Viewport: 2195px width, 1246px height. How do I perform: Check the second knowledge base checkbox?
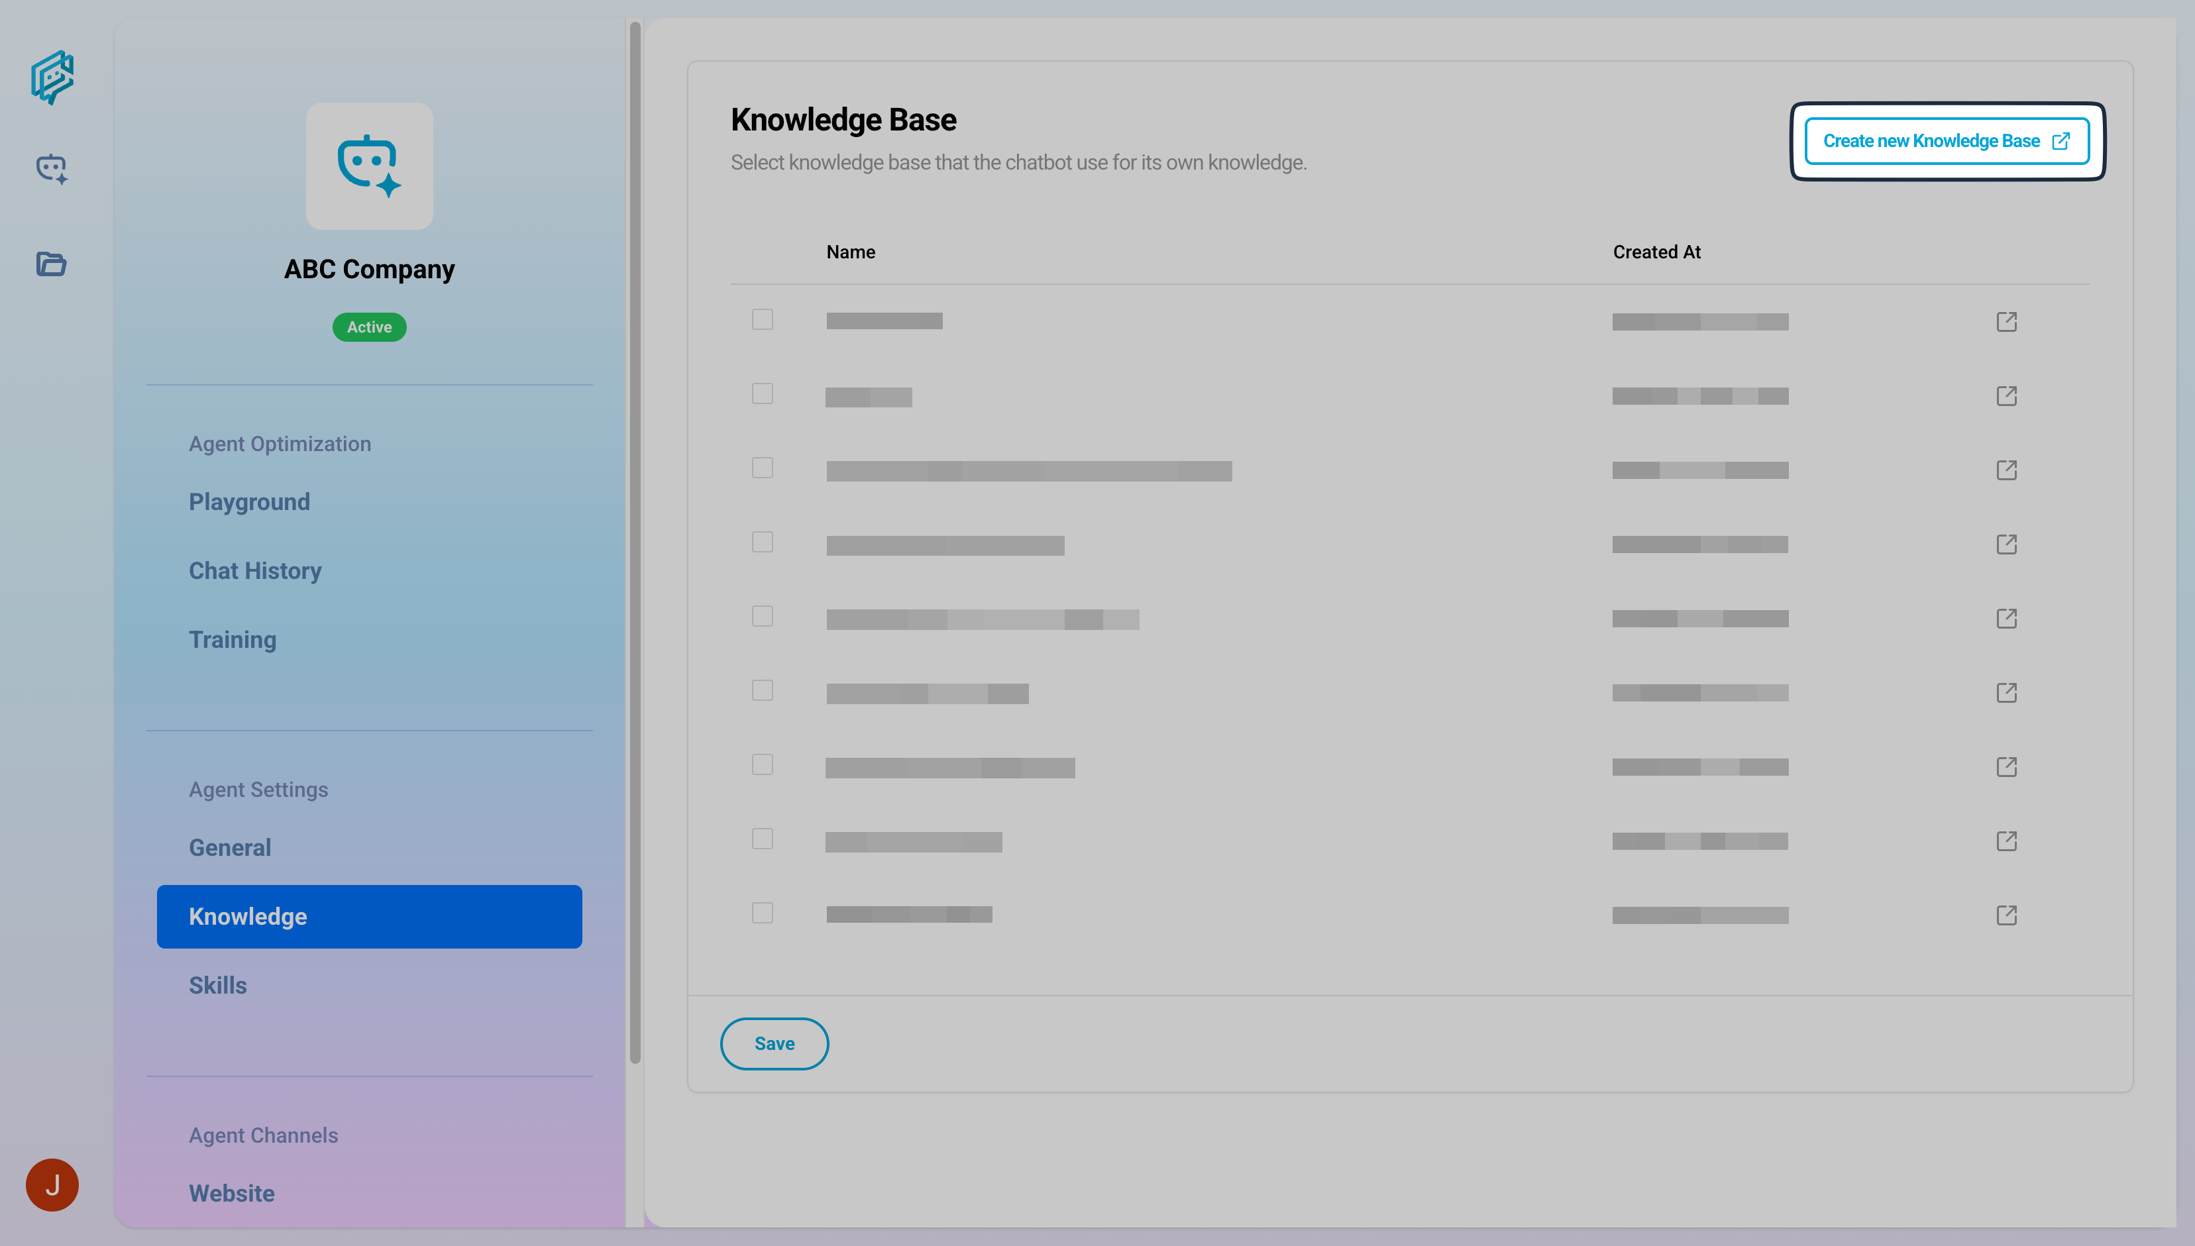tap(763, 393)
